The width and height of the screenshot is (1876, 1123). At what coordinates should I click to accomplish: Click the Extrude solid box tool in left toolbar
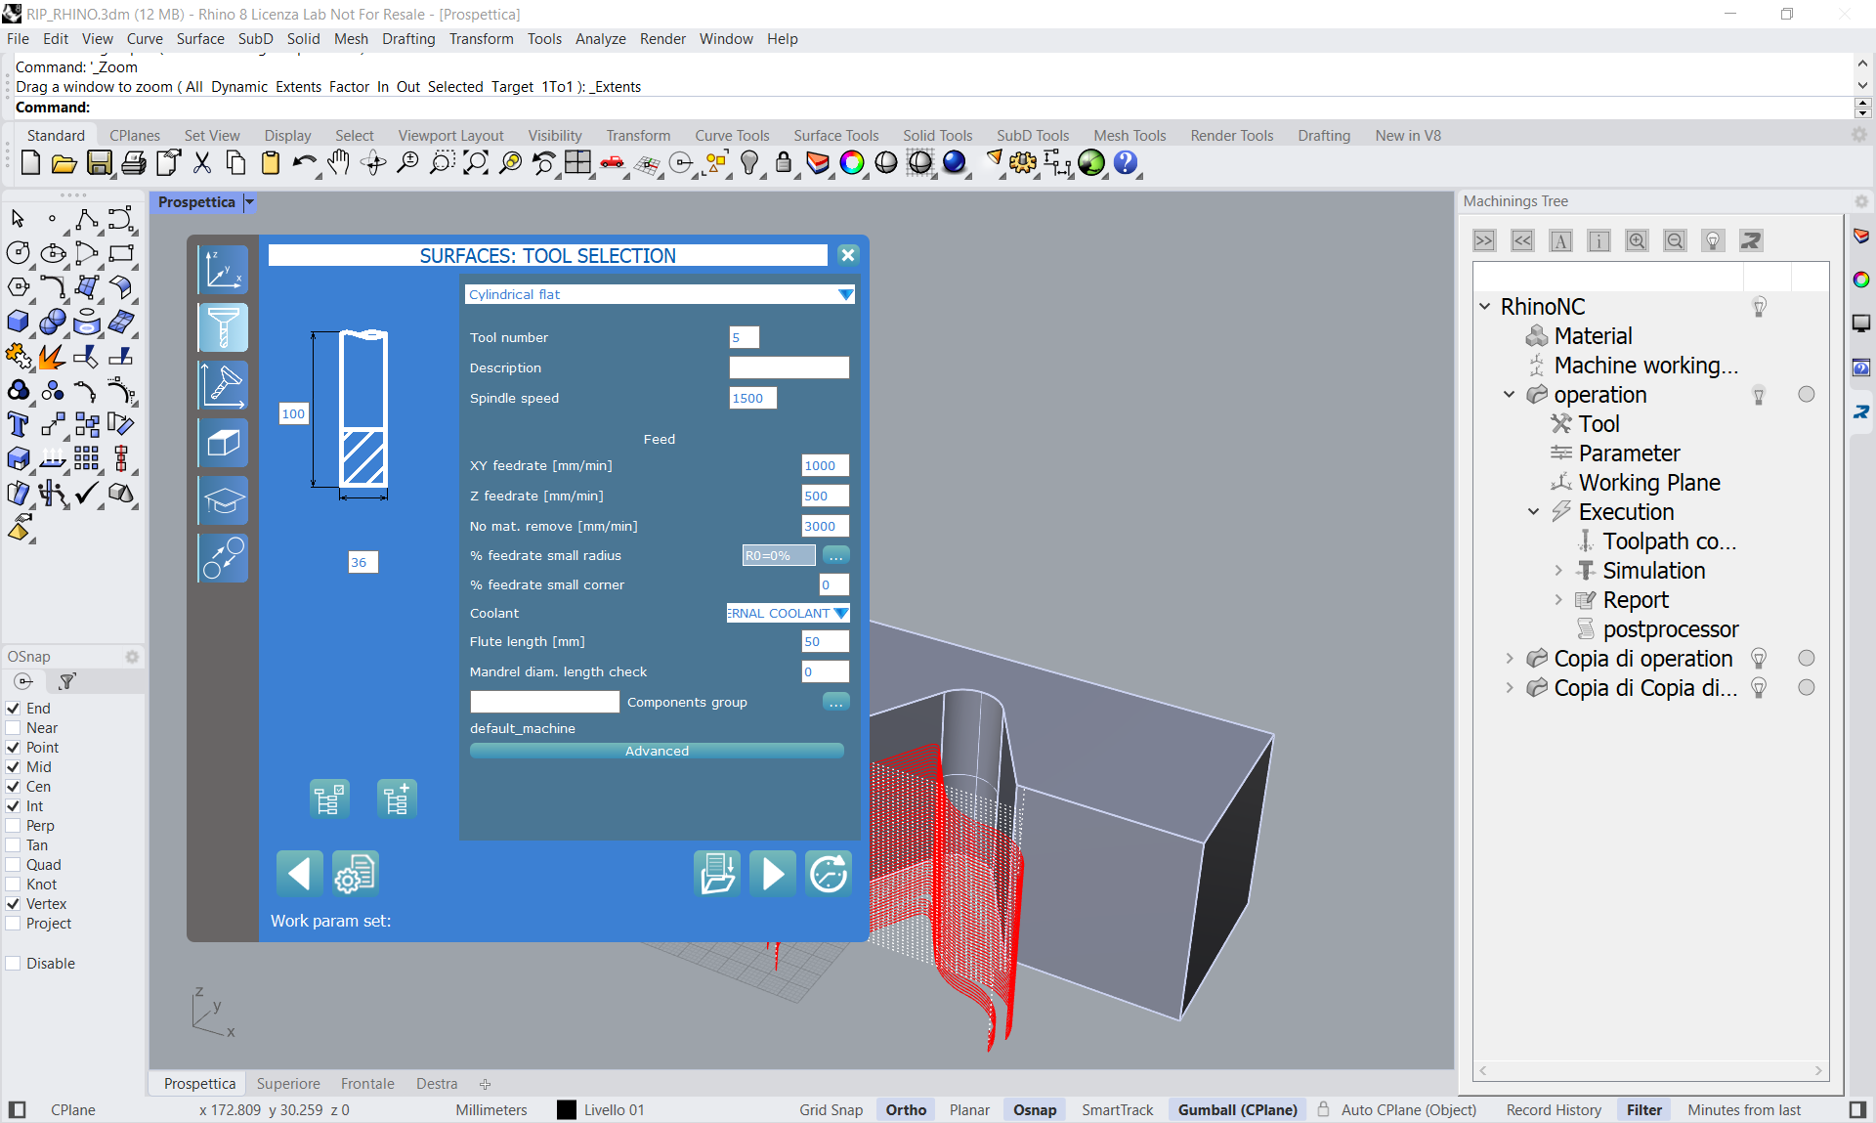coord(19,322)
